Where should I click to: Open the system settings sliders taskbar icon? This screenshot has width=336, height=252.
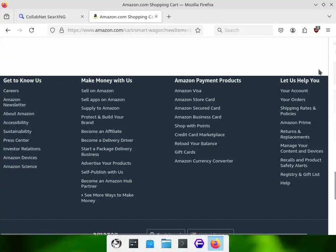(x=133, y=244)
